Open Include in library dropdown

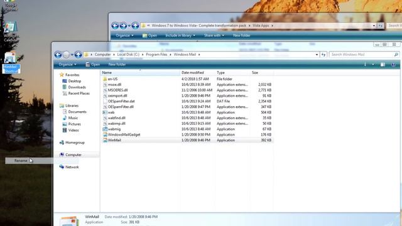tap(180, 35)
